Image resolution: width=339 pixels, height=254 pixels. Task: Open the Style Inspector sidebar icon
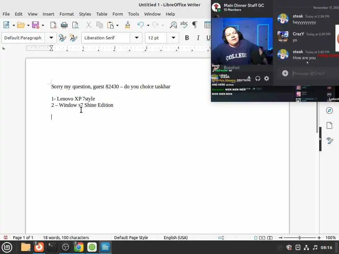coord(329,141)
